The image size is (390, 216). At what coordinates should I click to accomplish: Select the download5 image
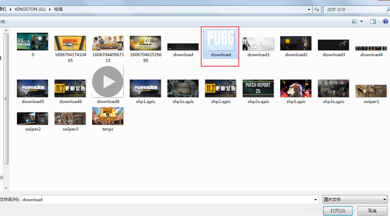click(32, 92)
